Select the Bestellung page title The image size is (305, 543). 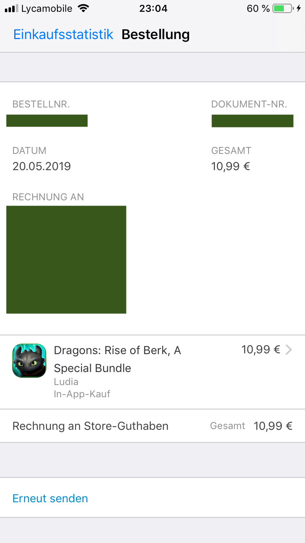tap(155, 35)
